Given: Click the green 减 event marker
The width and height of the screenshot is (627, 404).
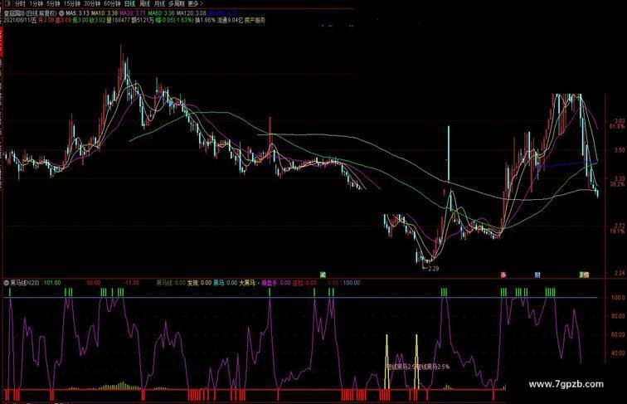Looking at the screenshot, I should [323, 275].
